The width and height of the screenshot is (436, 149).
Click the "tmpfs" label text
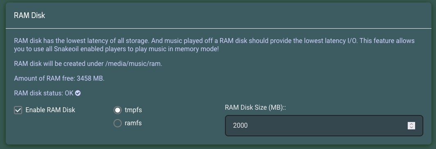point(133,110)
